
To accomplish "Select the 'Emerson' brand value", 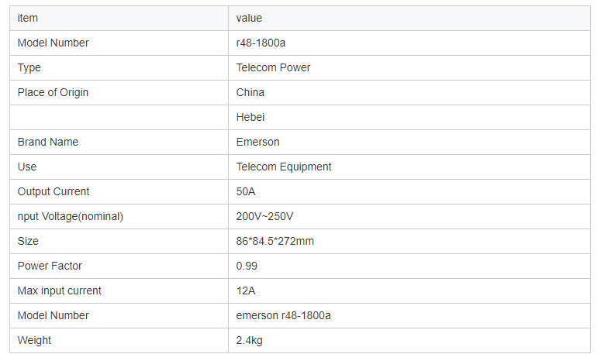I will click(257, 142).
